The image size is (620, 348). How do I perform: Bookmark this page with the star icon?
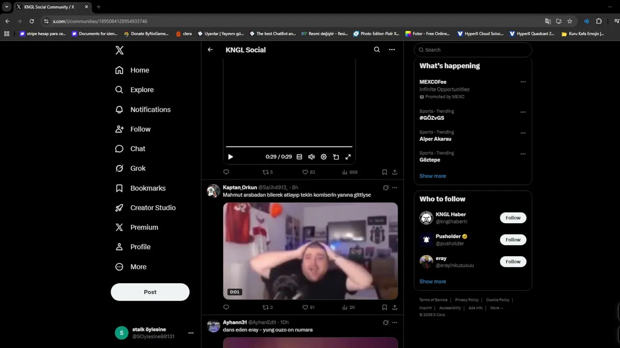(x=570, y=21)
